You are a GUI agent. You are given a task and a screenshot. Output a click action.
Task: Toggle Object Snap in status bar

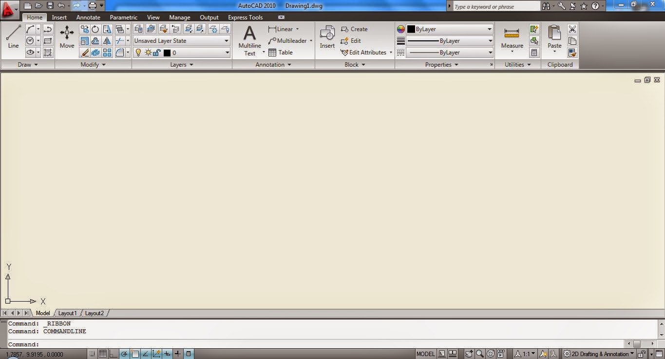click(x=135, y=354)
